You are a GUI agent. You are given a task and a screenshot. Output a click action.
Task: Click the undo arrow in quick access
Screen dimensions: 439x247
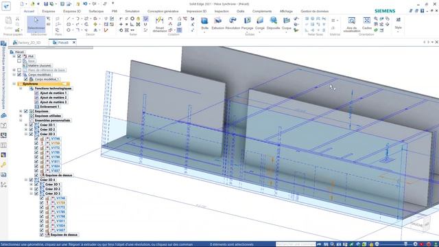(x=85, y=4)
